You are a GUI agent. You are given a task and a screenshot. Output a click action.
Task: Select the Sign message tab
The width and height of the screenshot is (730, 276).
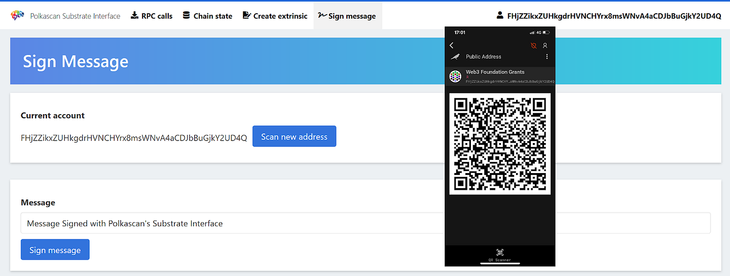tap(347, 16)
